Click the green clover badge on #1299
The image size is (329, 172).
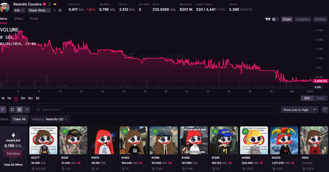(x=215, y=132)
